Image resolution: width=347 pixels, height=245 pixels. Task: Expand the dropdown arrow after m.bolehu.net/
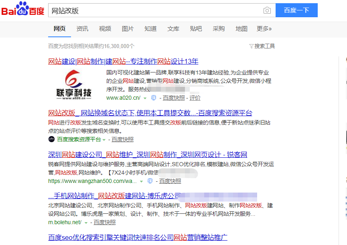tap(86, 223)
